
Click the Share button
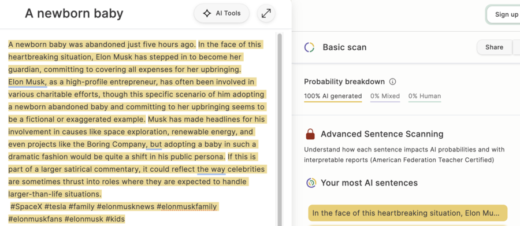(494, 47)
